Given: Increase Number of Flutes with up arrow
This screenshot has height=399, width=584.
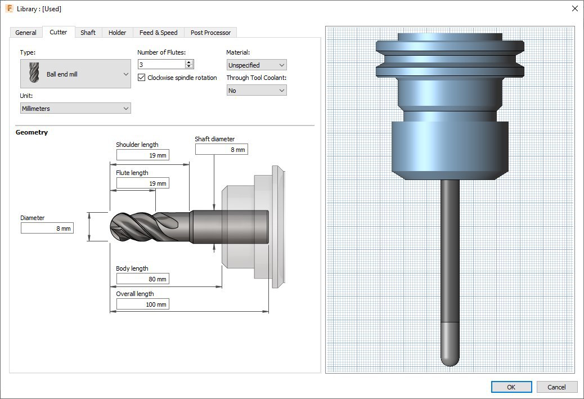Looking at the screenshot, I should [189, 62].
